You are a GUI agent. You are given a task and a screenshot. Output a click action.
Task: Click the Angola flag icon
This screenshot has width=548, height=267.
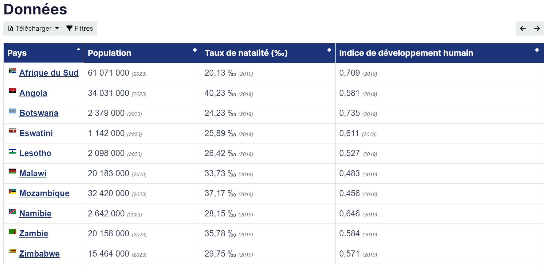click(13, 91)
